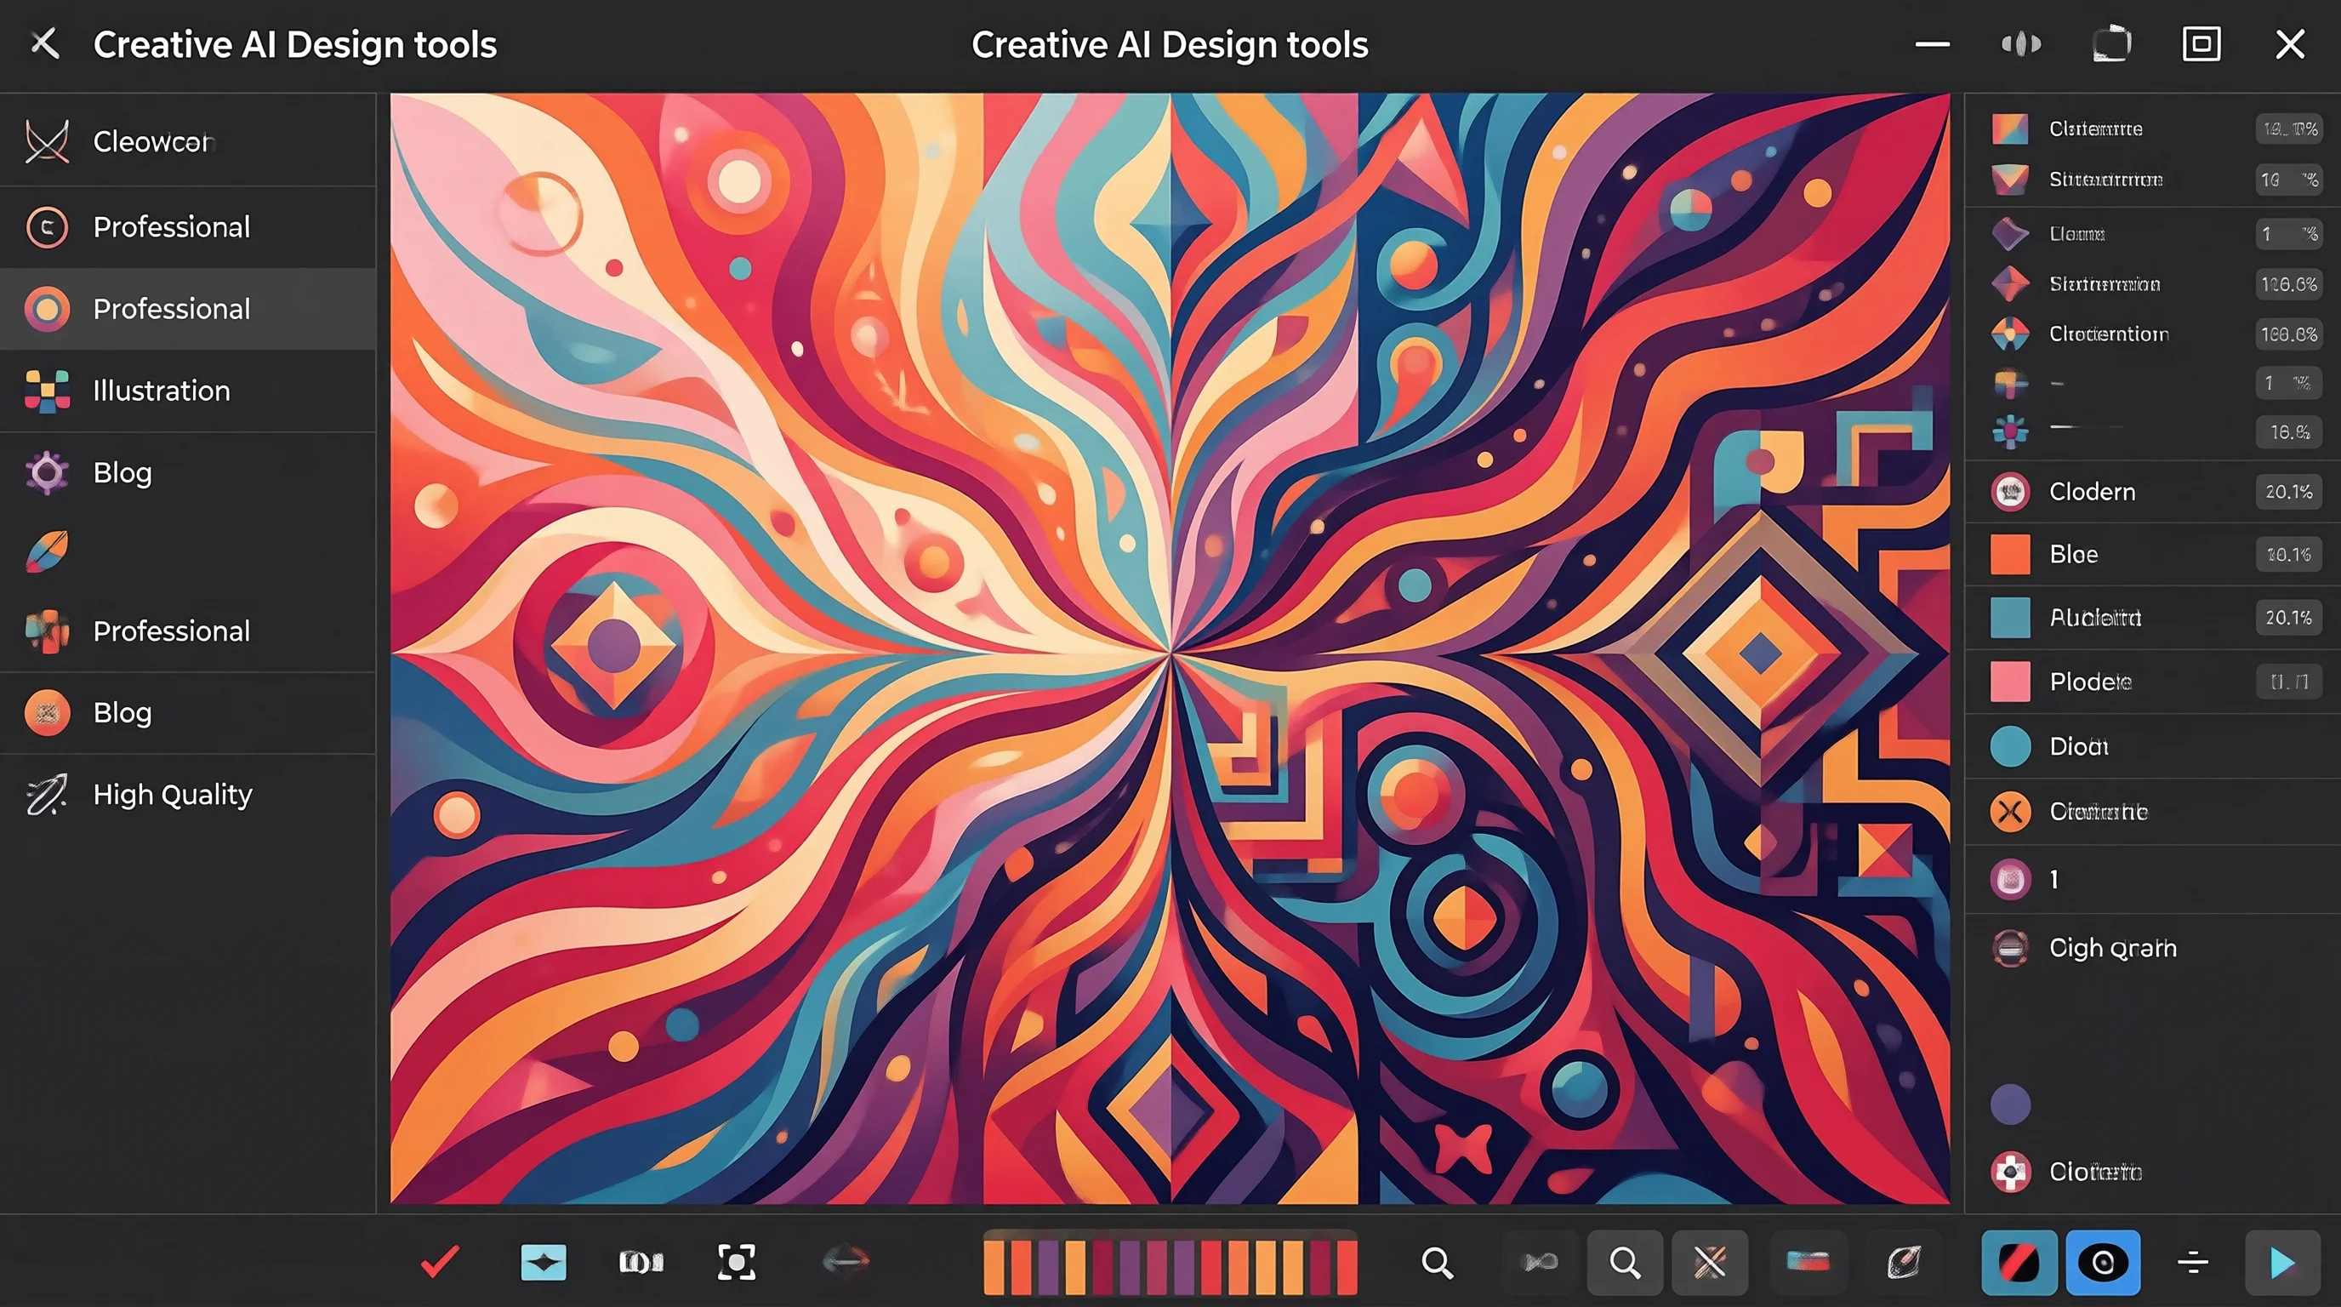Viewport: 2341px width, 1307px height.
Task: Click the blue play arrow button
Action: click(x=2282, y=1263)
